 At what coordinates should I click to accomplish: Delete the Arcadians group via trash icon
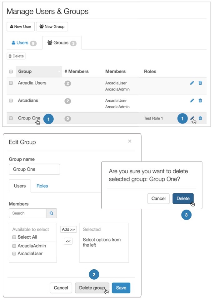tap(200, 101)
